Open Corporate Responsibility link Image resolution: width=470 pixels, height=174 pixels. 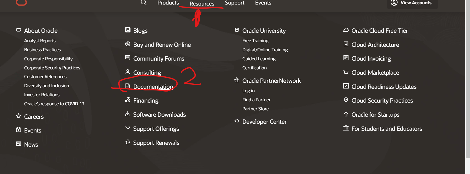coord(48,59)
